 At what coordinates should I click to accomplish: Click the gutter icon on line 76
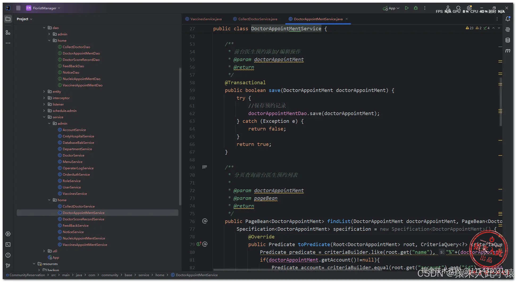coord(205,221)
